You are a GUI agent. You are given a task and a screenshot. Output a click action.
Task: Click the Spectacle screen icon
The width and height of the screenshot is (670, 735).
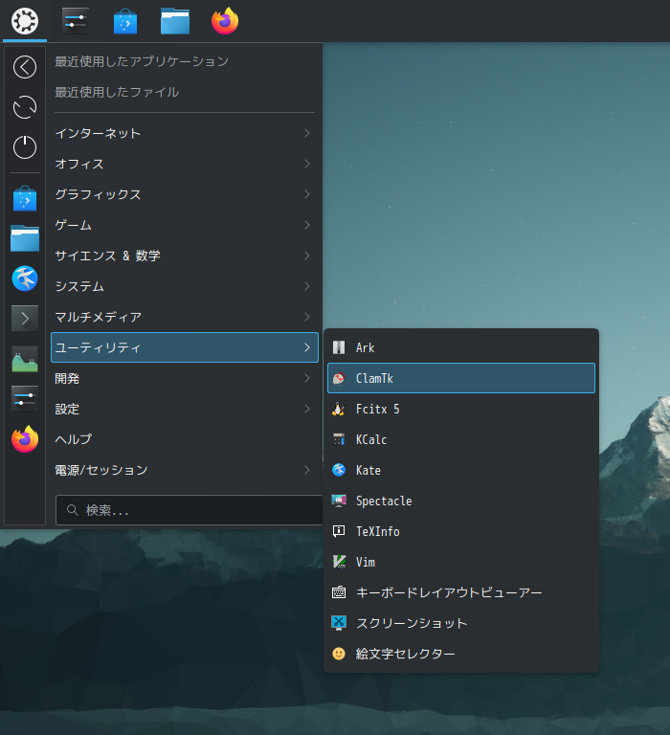point(339,501)
